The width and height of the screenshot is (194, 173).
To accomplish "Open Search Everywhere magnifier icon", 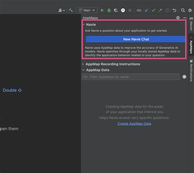I will (183, 10).
